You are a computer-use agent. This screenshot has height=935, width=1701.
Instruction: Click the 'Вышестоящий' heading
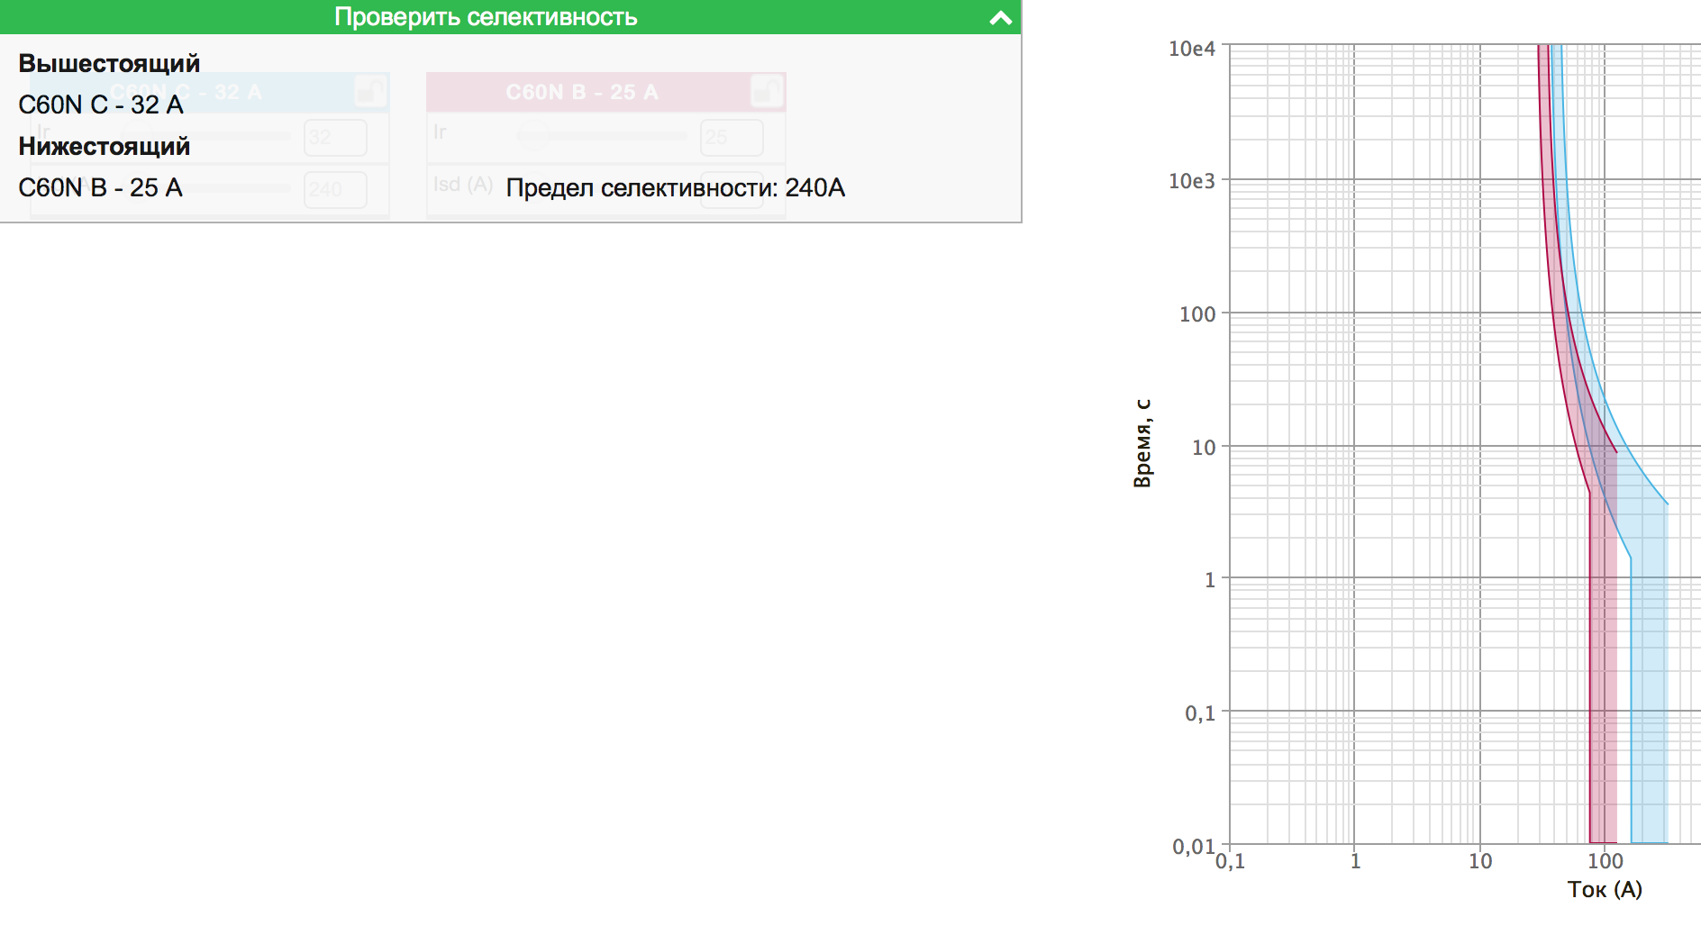click(x=109, y=63)
